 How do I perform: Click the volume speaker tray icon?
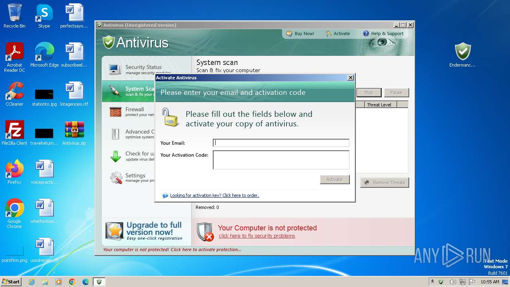[x=453, y=282]
